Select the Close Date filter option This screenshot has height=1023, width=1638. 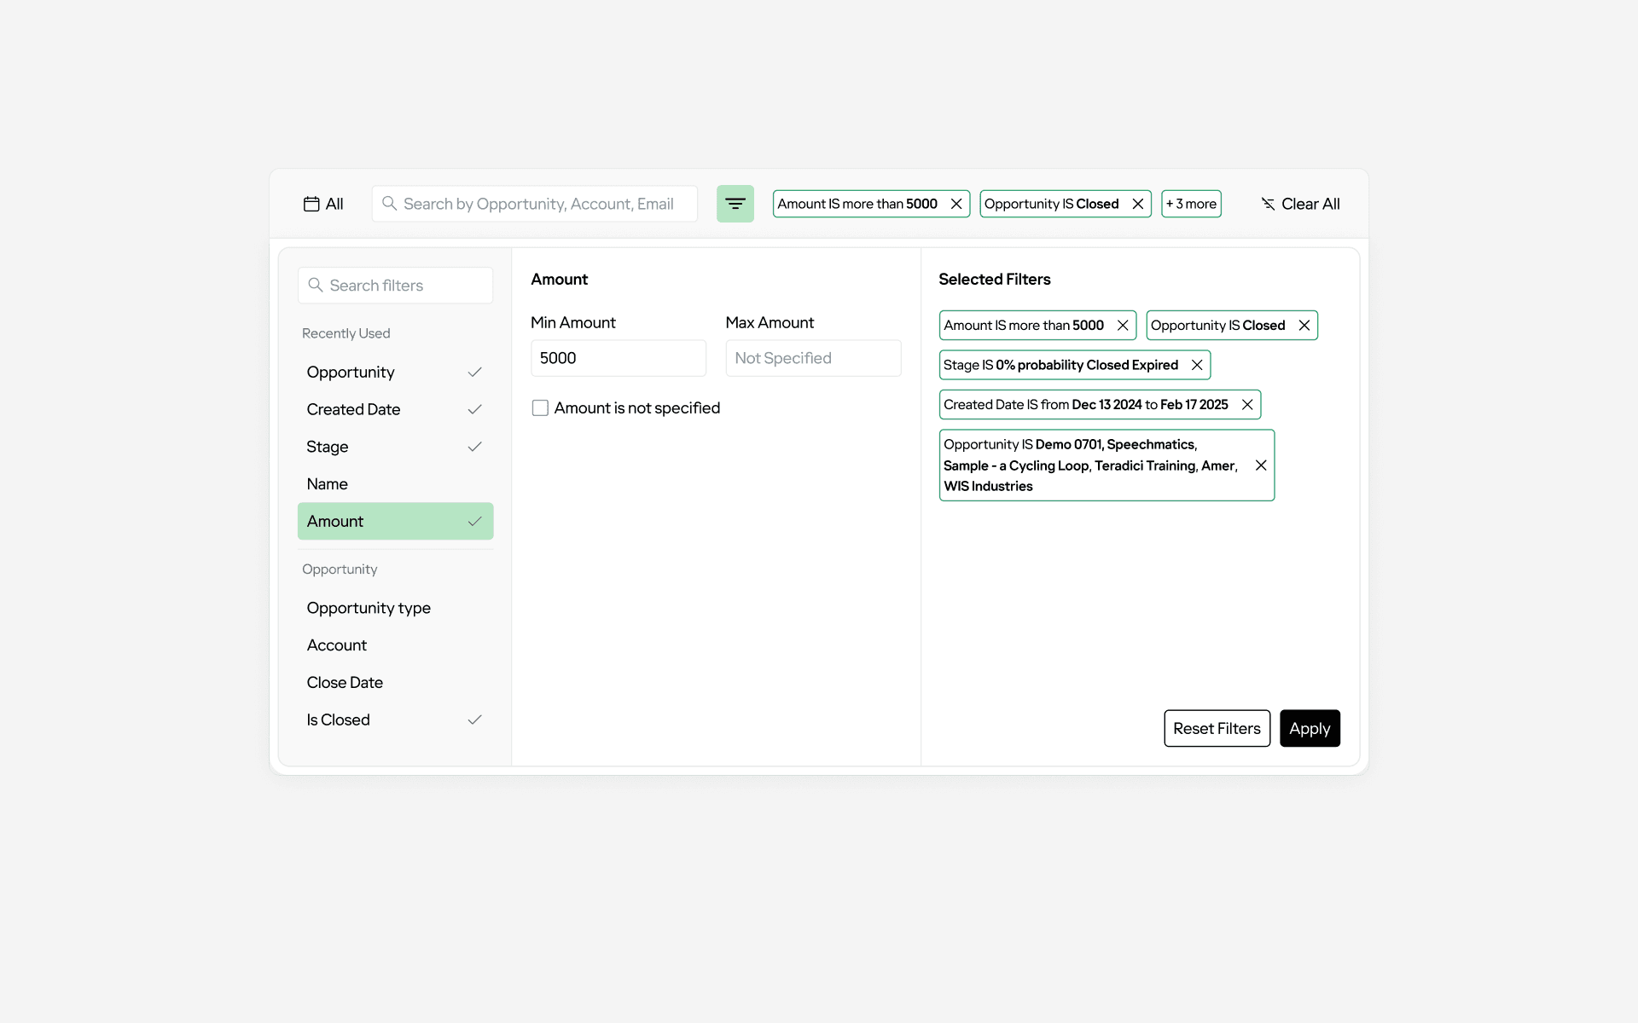point(345,683)
